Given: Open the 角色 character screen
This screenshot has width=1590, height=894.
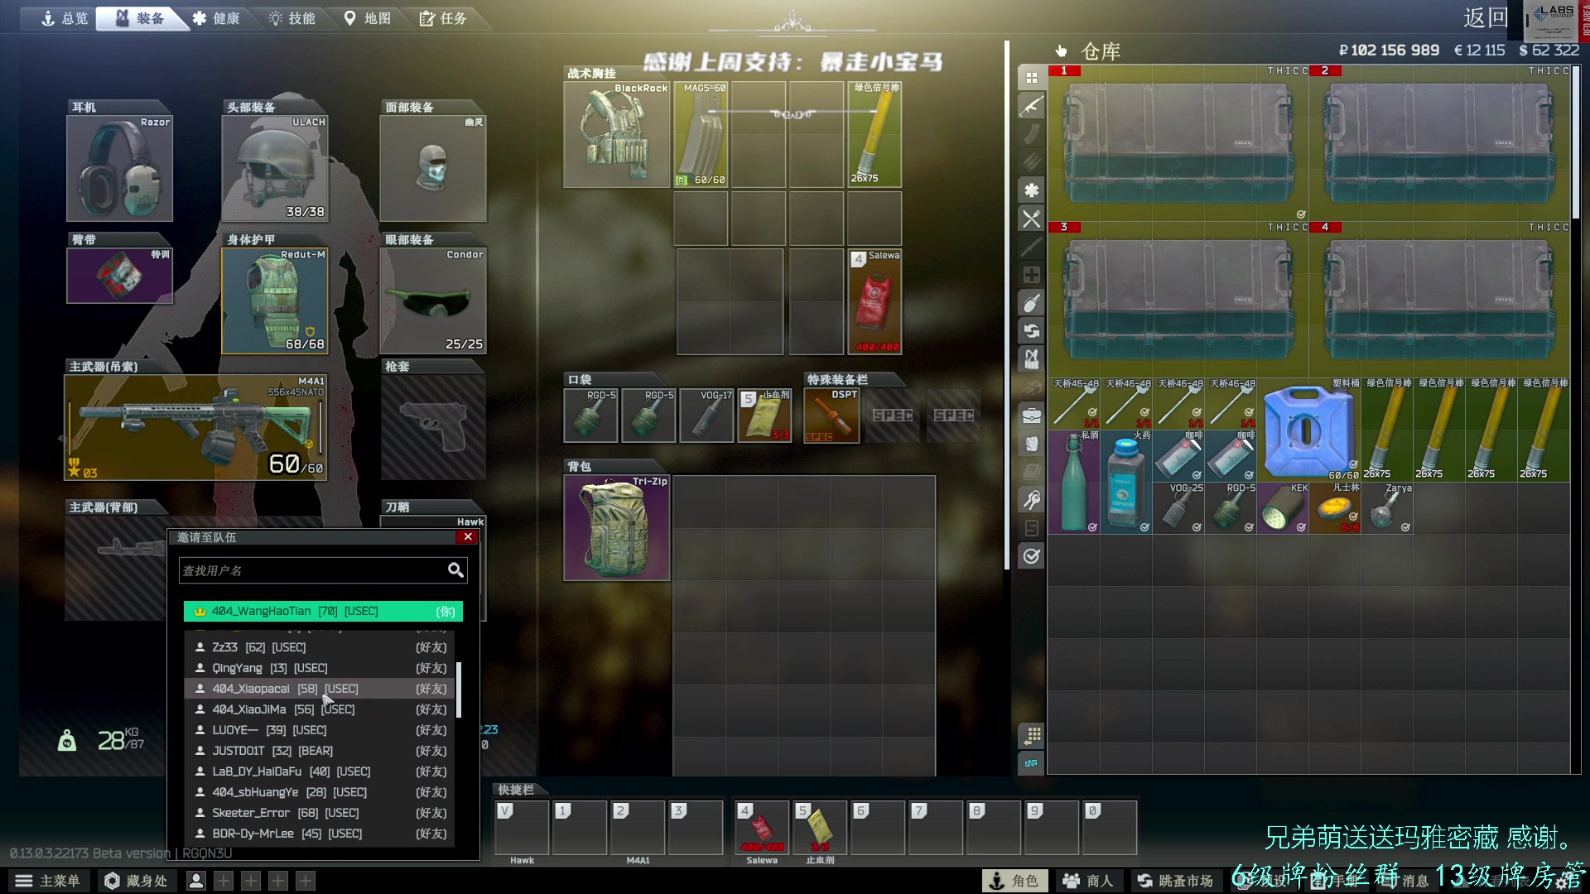Looking at the screenshot, I should pos(1014,881).
